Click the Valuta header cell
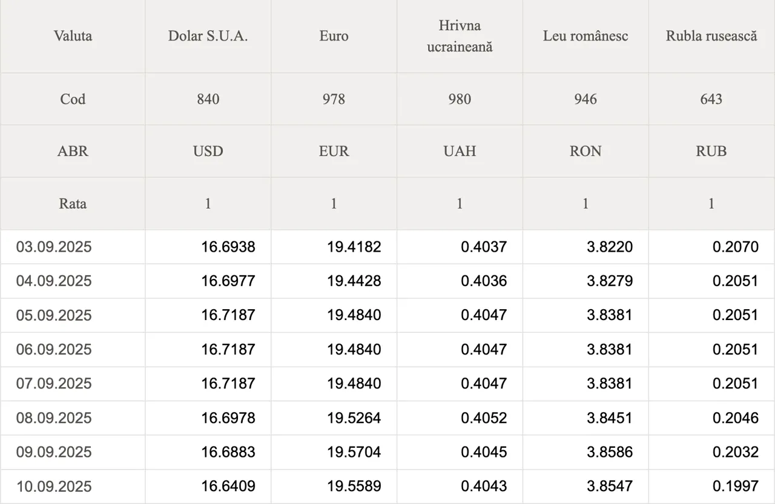The image size is (775, 504). click(x=73, y=36)
